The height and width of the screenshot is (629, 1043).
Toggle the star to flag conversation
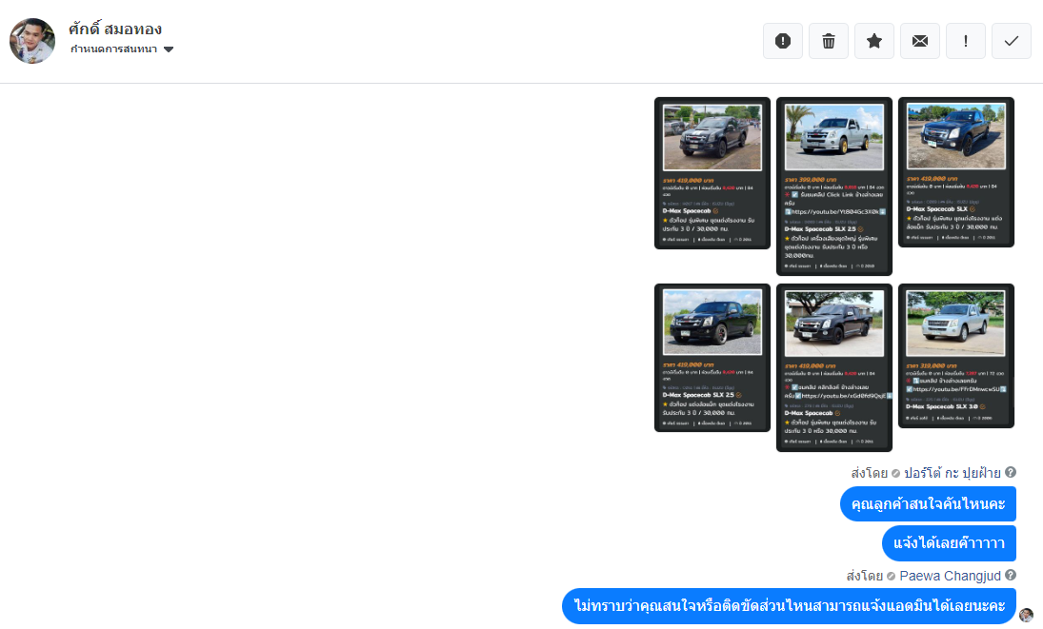(x=874, y=41)
